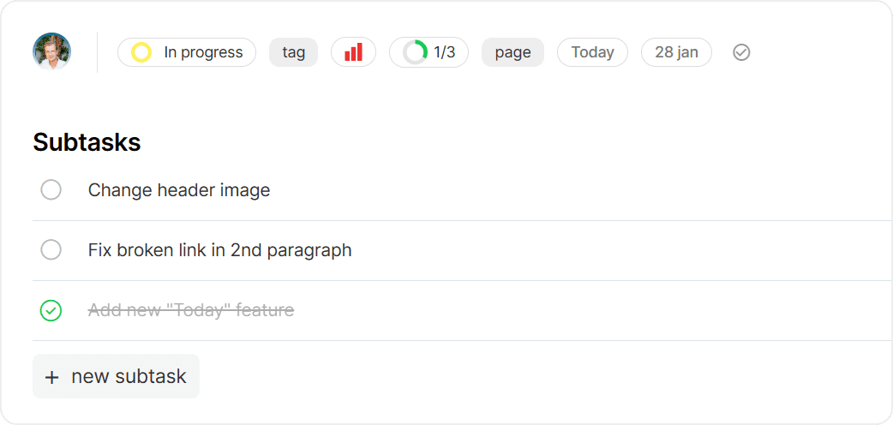Open the 1/3 subtask progress pill

(x=429, y=52)
